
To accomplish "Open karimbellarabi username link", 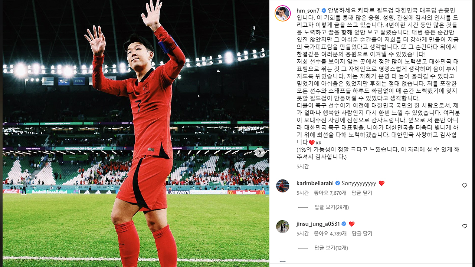I will click(315, 183).
